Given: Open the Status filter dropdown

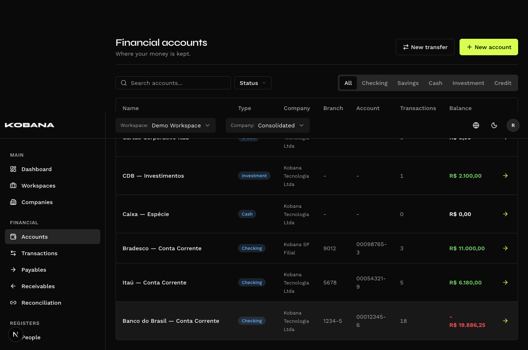Looking at the screenshot, I should pos(253,83).
